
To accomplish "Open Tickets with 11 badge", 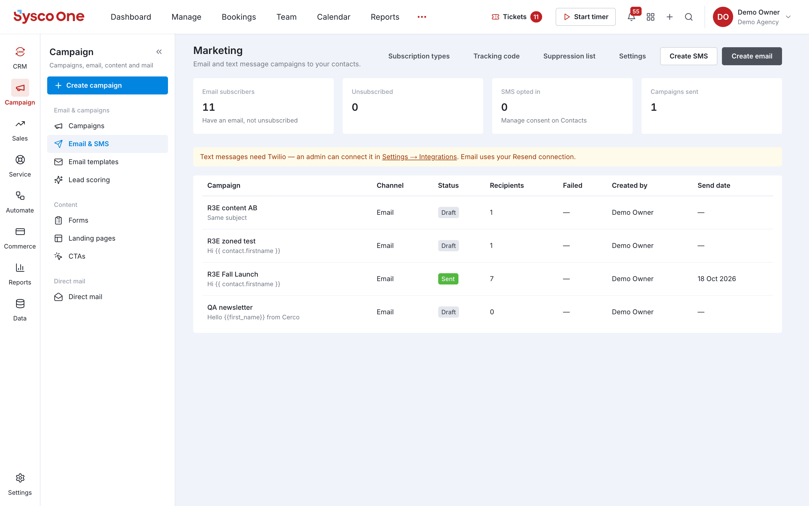I will (x=517, y=17).
